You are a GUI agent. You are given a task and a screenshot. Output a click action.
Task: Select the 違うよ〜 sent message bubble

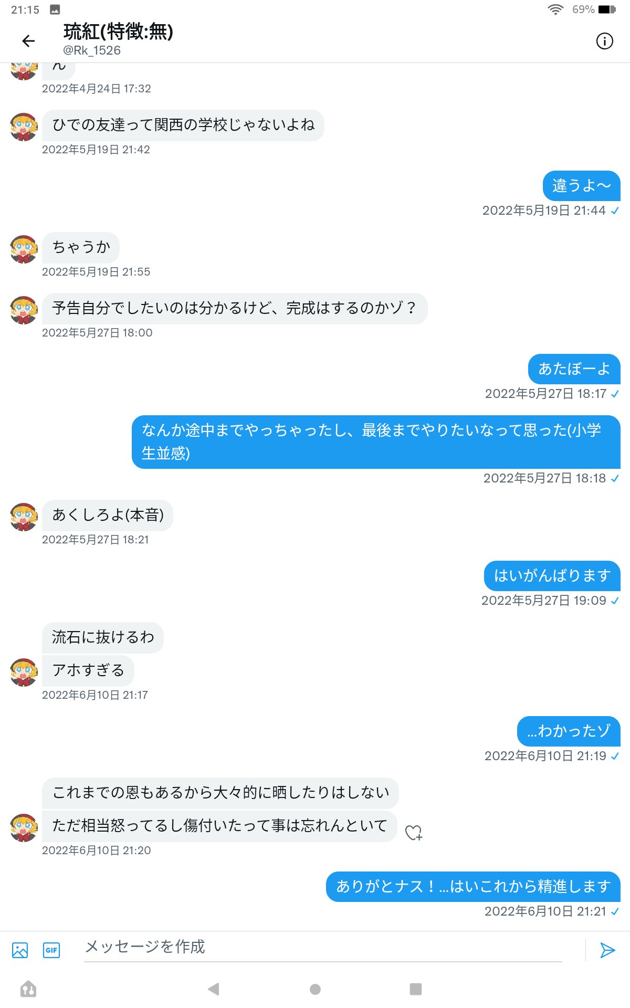(x=582, y=186)
